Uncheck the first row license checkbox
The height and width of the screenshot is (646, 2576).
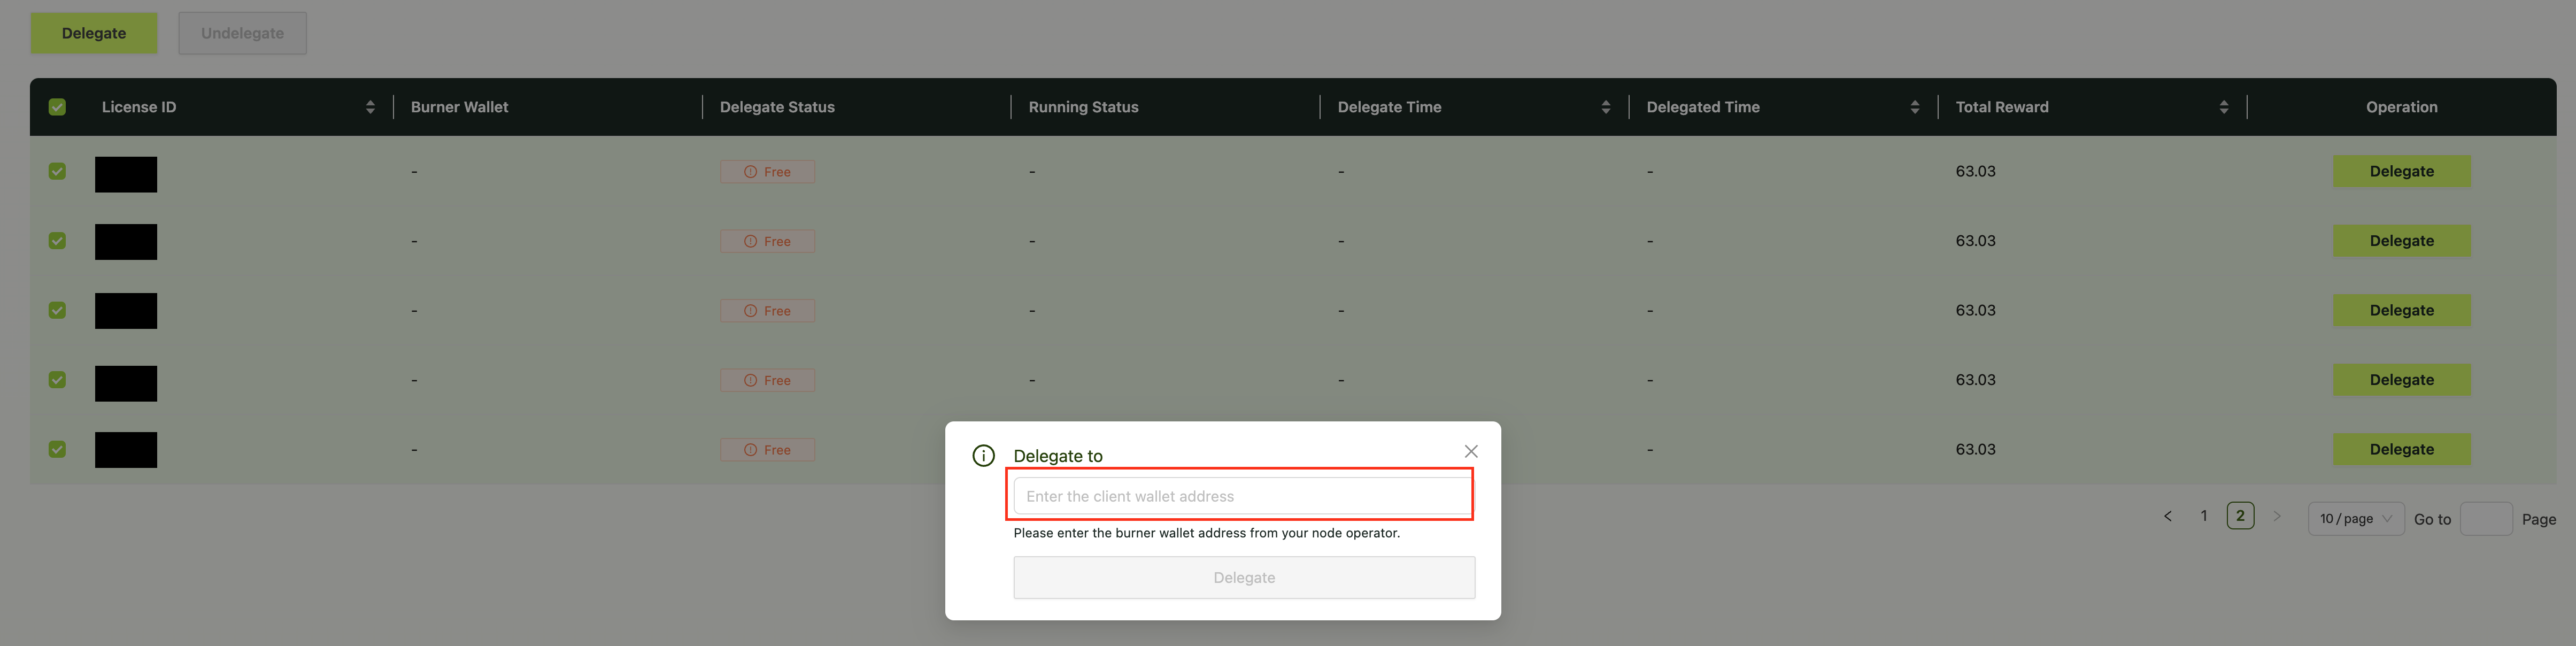pos(57,171)
